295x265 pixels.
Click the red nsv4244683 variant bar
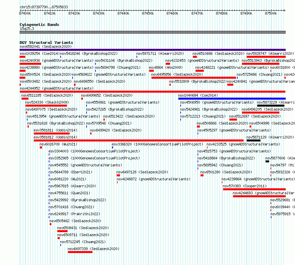(x=259, y=196)
